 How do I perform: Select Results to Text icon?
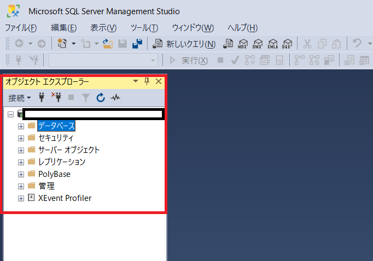coord(349,60)
